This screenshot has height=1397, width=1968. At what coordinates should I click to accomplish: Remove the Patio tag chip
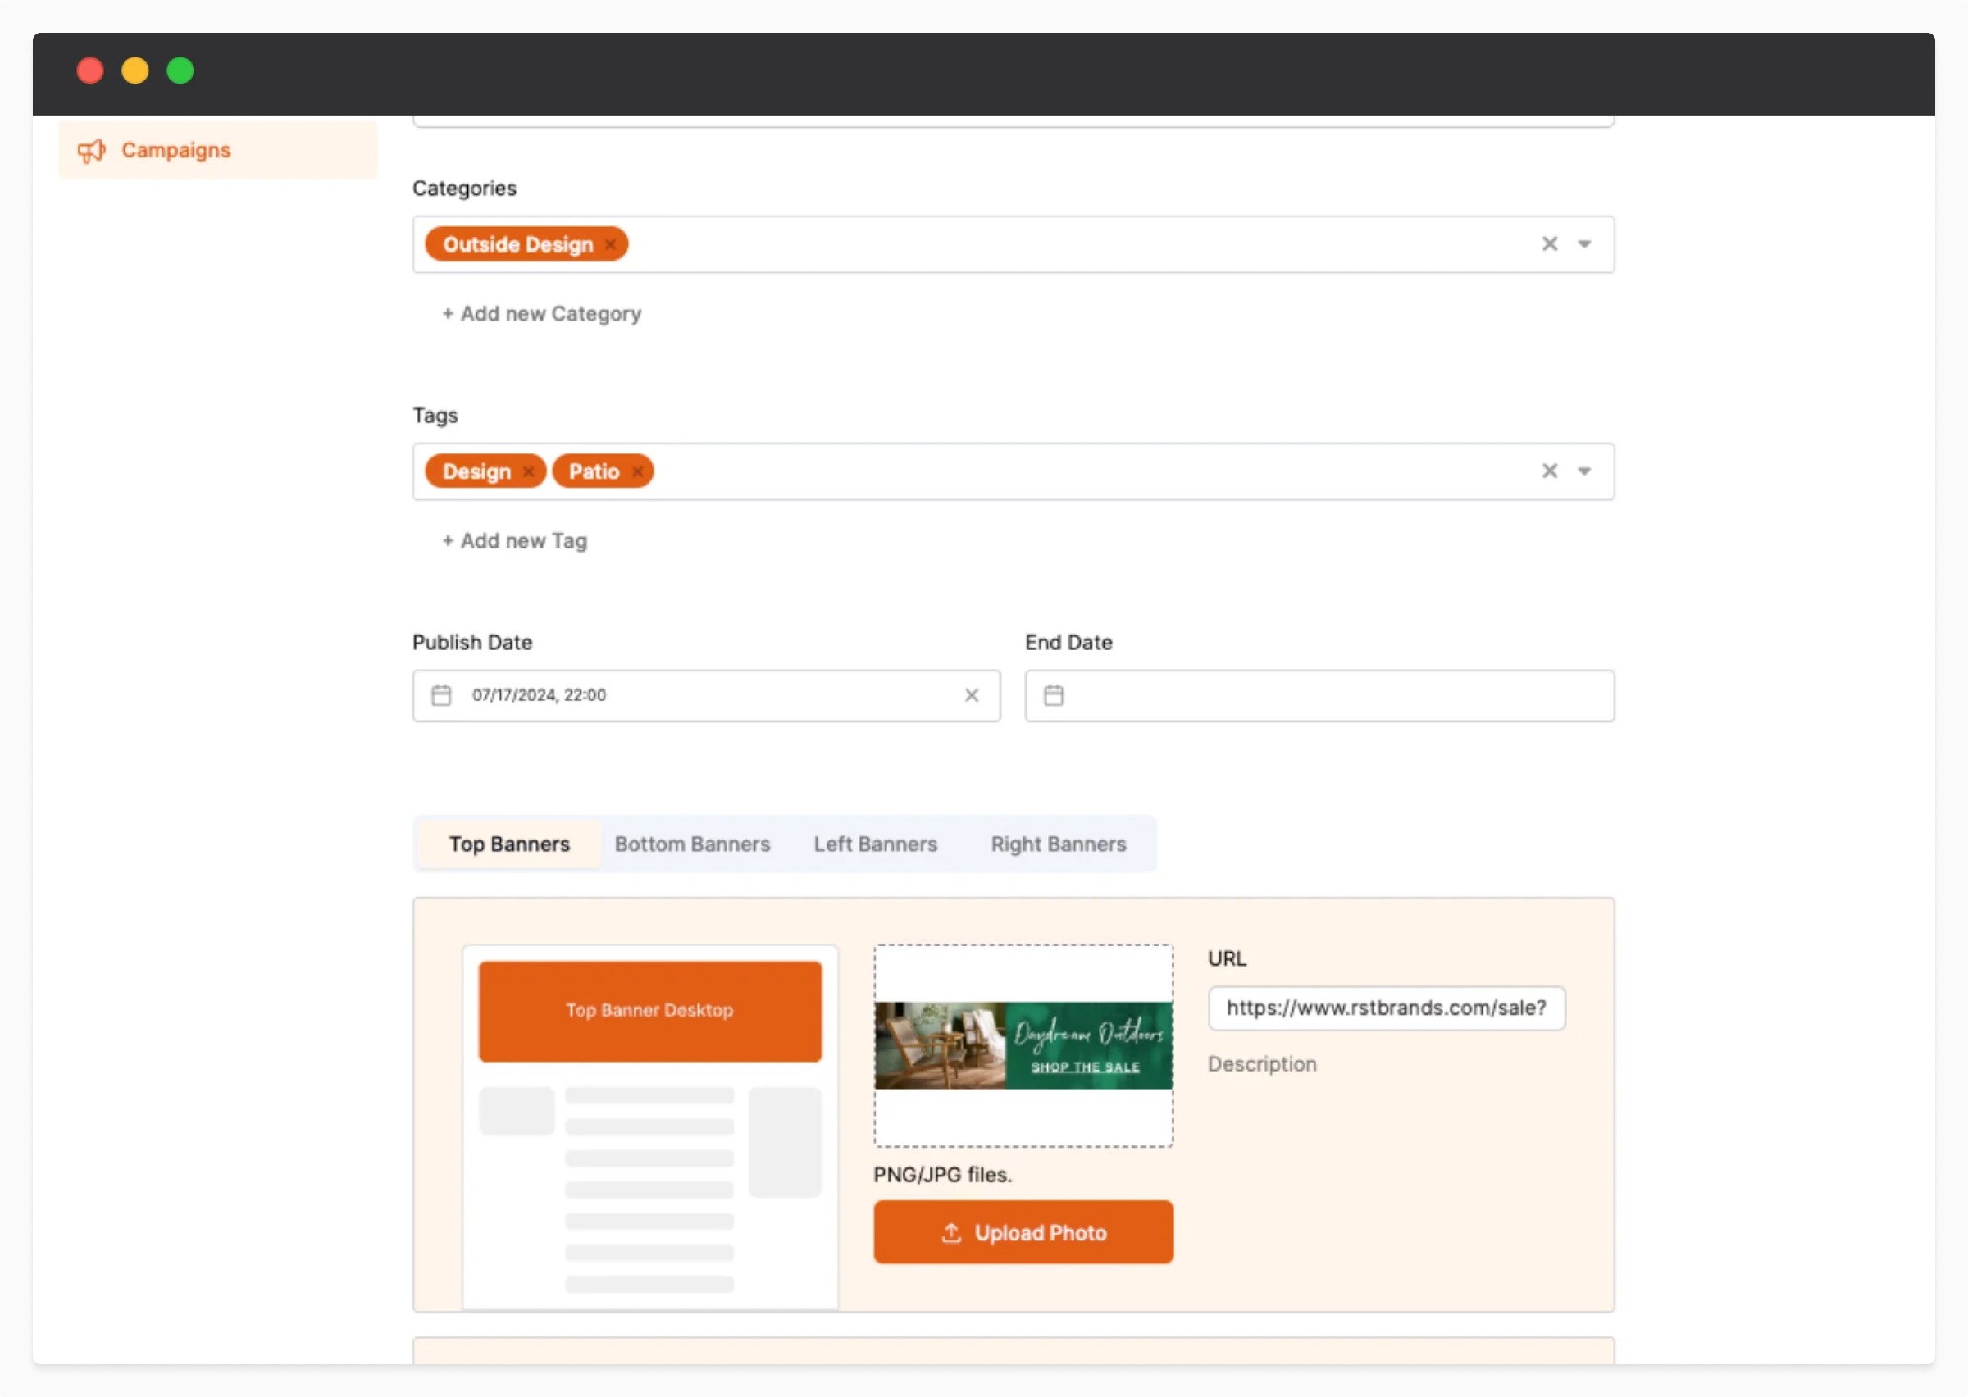637,471
